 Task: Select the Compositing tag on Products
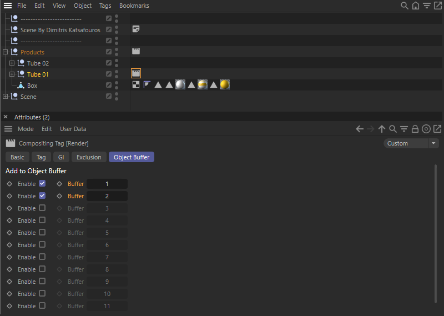coord(136,51)
